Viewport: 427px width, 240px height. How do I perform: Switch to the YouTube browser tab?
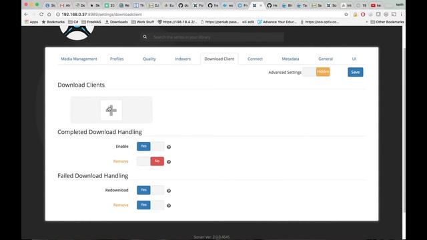point(376,5)
